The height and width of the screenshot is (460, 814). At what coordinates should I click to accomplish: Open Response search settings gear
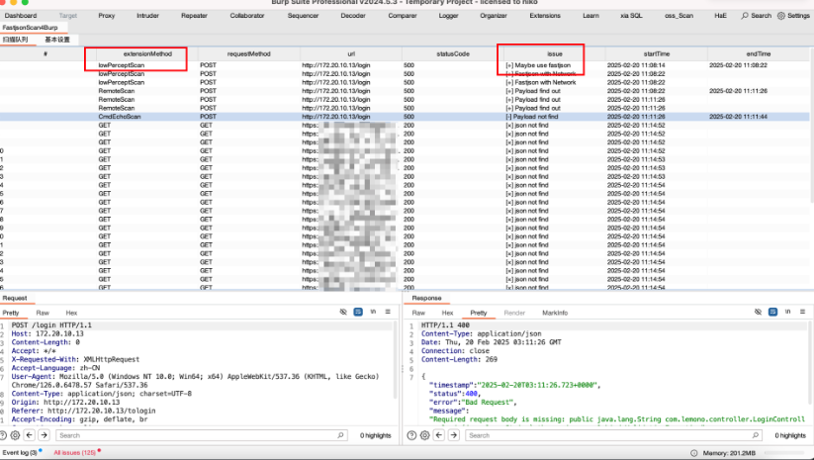[x=424, y=435]
